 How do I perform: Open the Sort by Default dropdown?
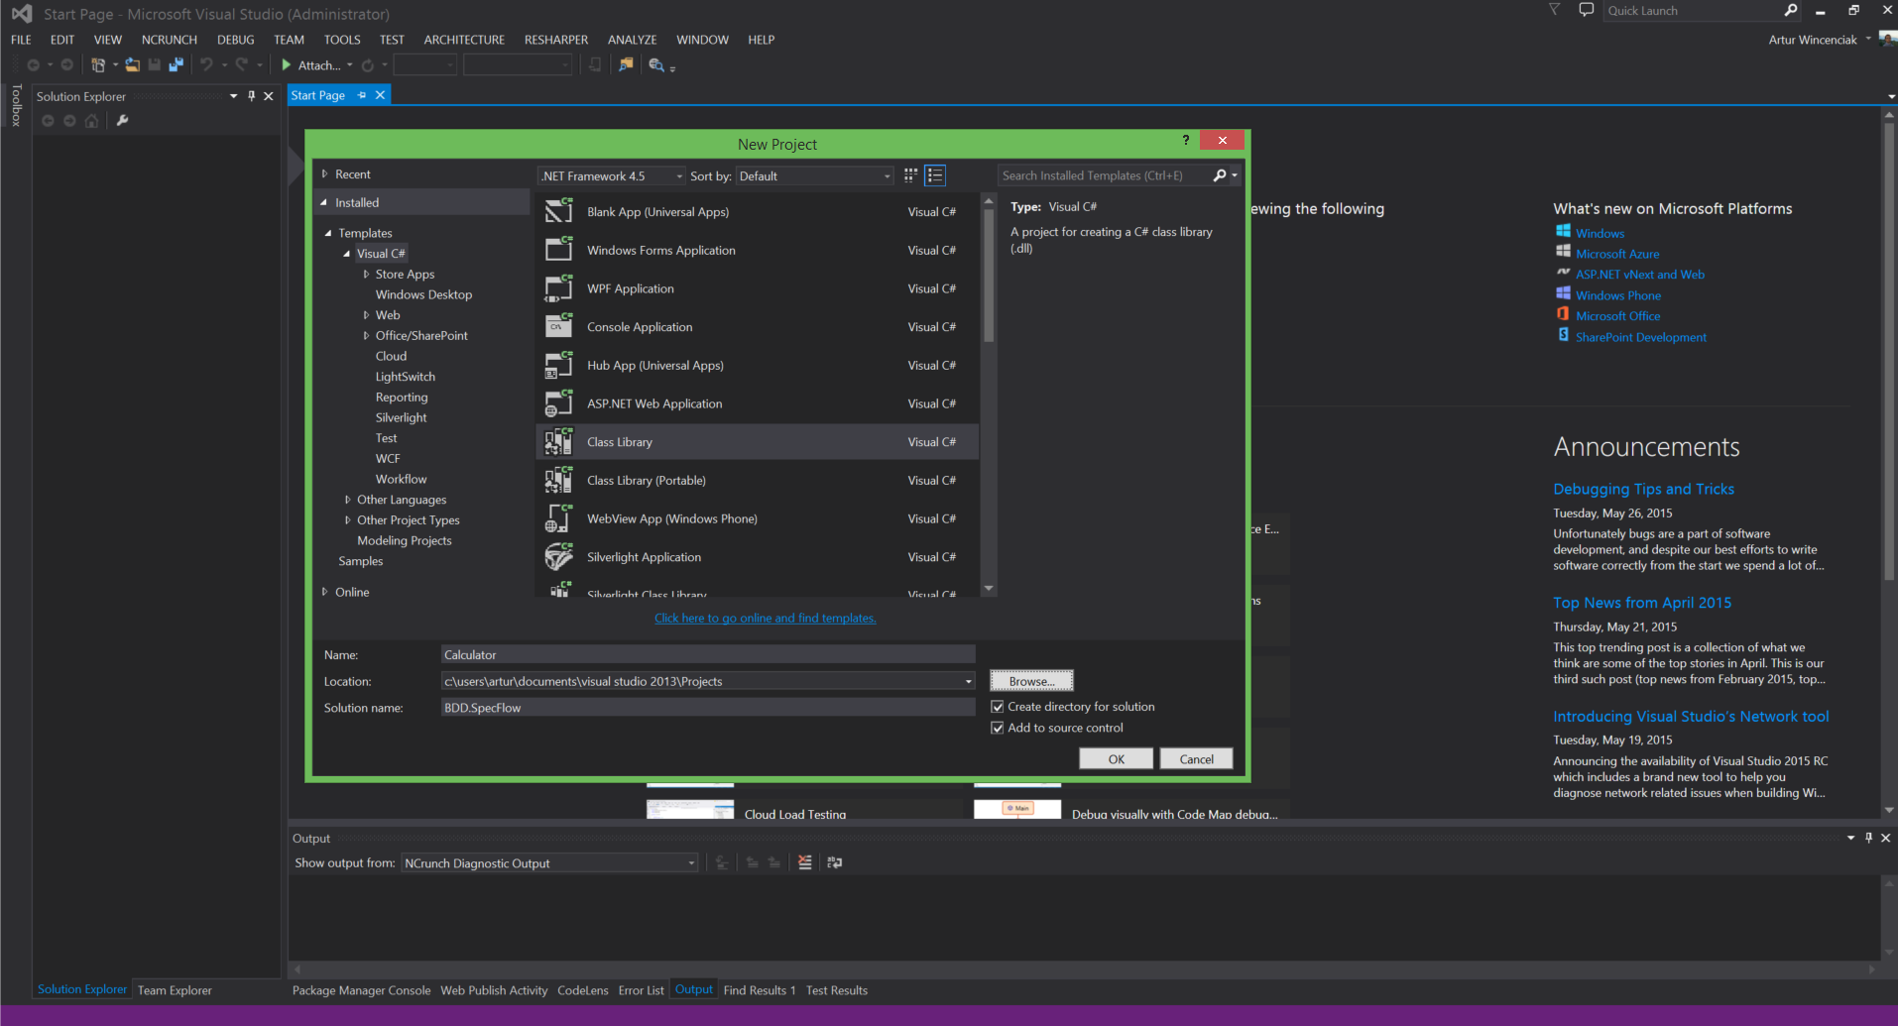[815, 176]
